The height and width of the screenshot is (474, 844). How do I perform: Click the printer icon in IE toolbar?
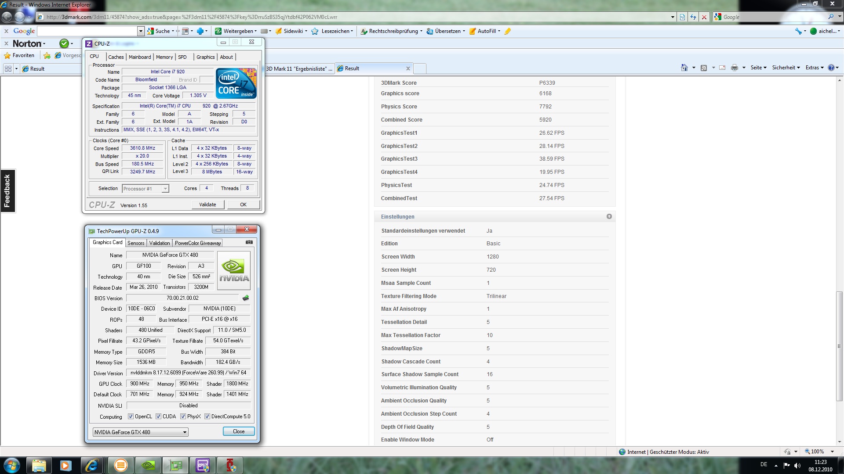pyautogui.click(x=734, y=68)
